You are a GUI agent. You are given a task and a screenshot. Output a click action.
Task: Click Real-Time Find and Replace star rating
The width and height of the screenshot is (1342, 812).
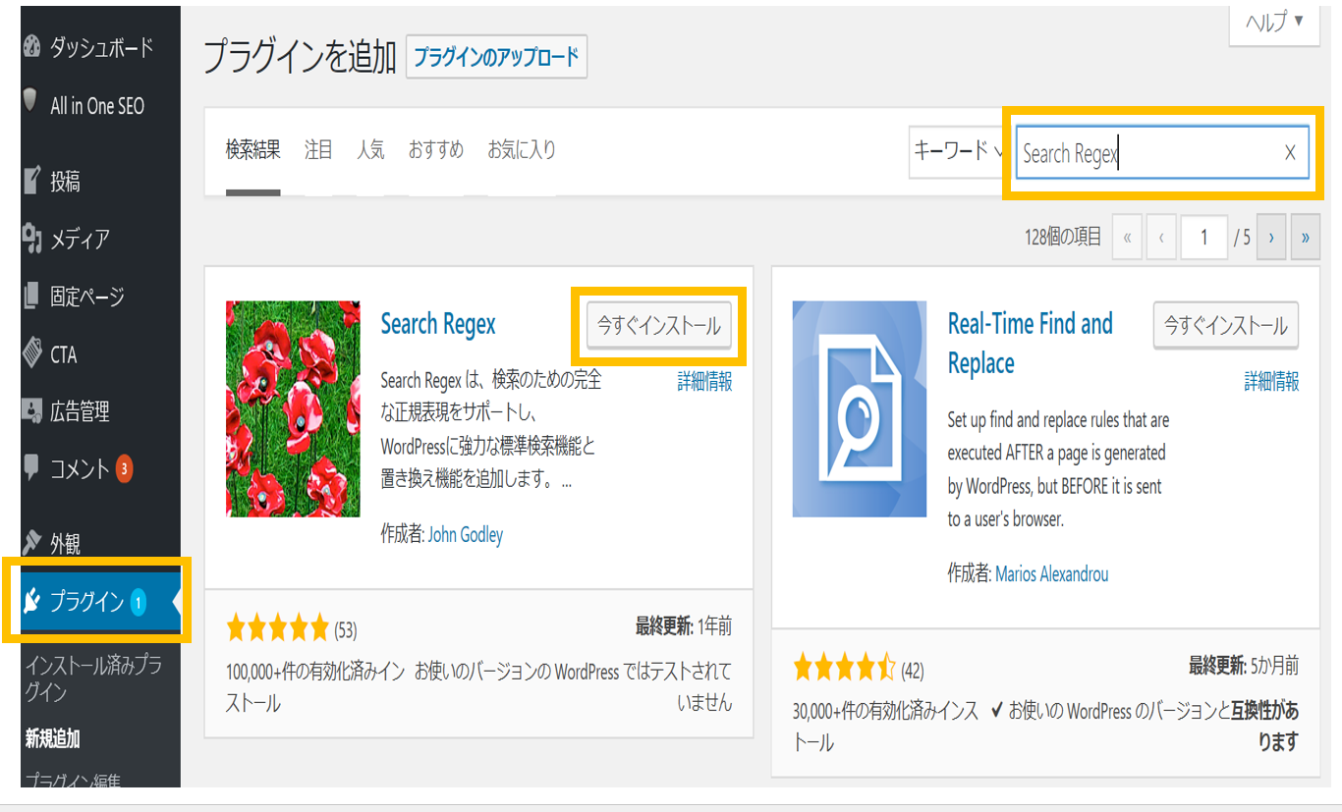[845, 669]
